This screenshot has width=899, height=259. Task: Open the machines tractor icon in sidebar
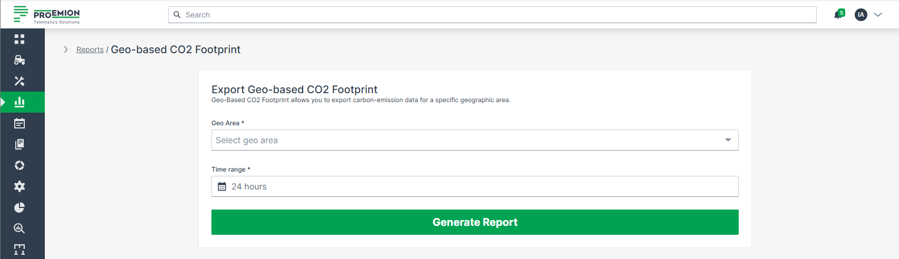[20, 60]
